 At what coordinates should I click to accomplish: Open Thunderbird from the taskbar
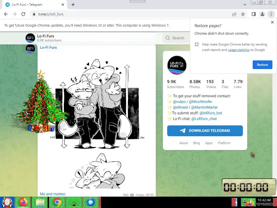[91, 202]
